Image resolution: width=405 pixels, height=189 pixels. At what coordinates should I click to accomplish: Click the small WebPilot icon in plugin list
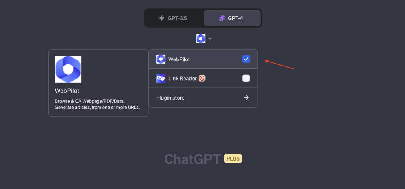[161, 59]
